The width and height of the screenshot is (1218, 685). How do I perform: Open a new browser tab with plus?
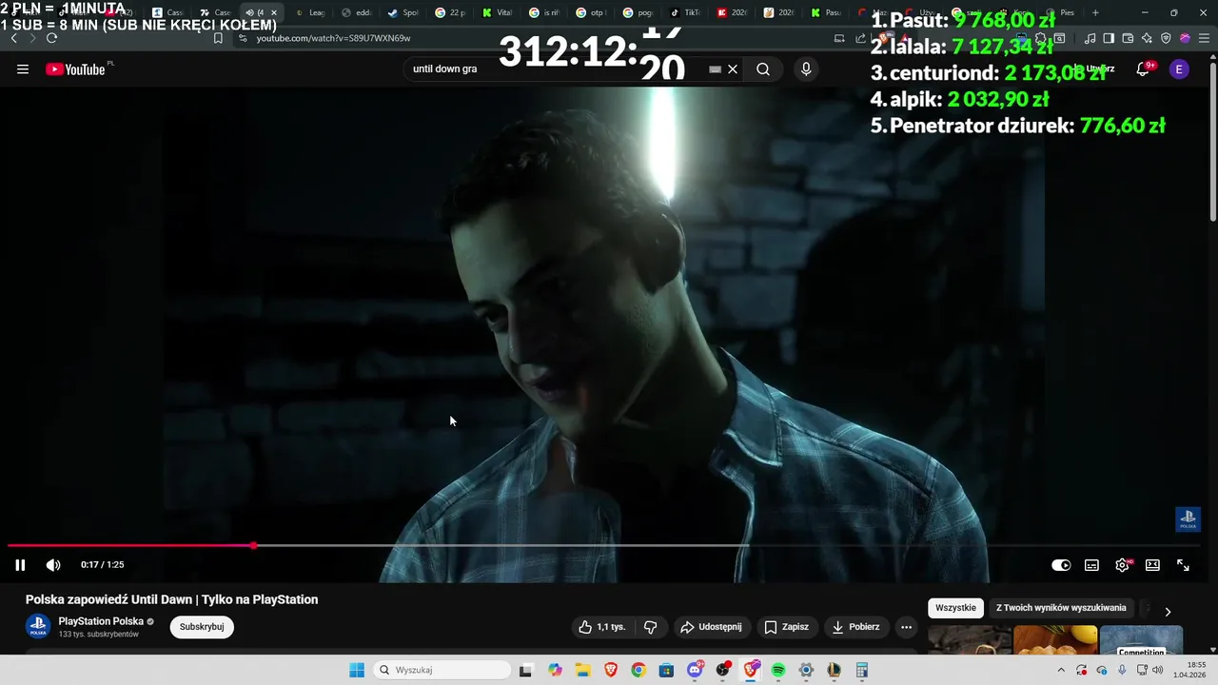tap(1095, 12)
